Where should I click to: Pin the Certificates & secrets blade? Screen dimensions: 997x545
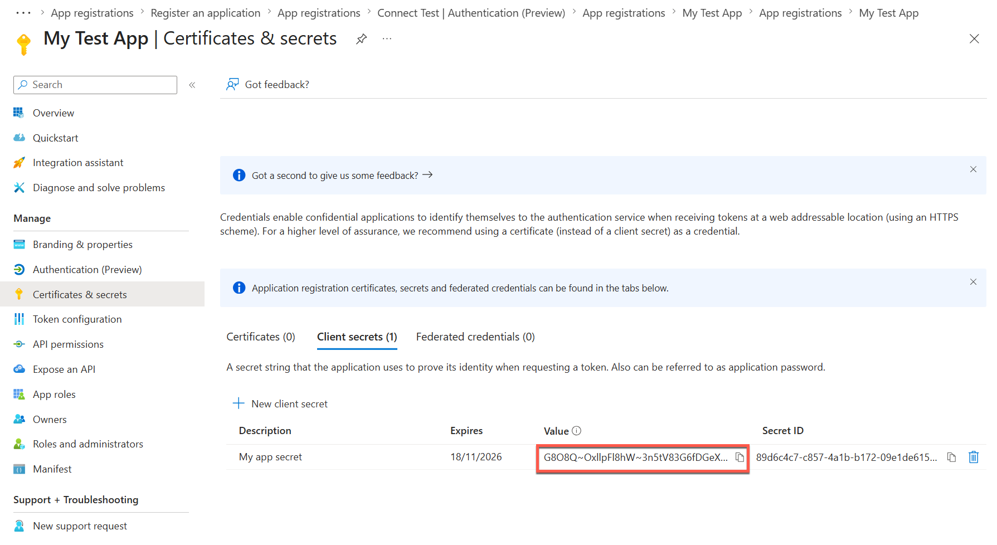point(362,39)
